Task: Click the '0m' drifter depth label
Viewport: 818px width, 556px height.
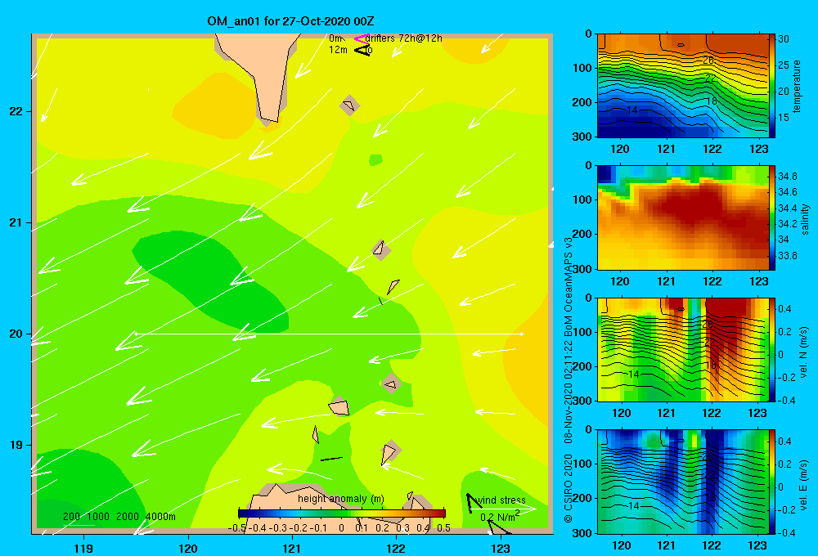Action: coord(335,38)
